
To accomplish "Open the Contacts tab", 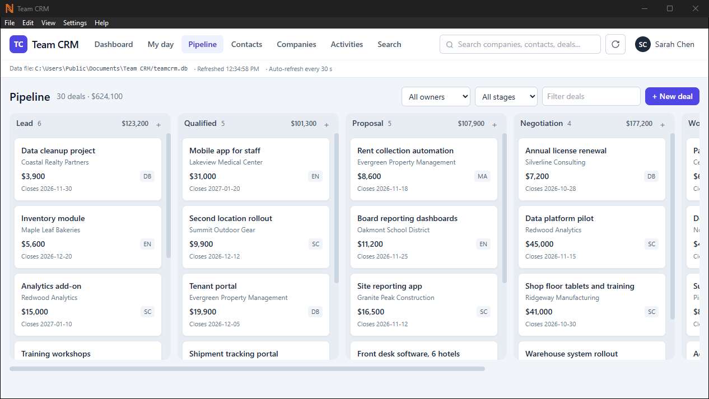I will pos(246,44).
